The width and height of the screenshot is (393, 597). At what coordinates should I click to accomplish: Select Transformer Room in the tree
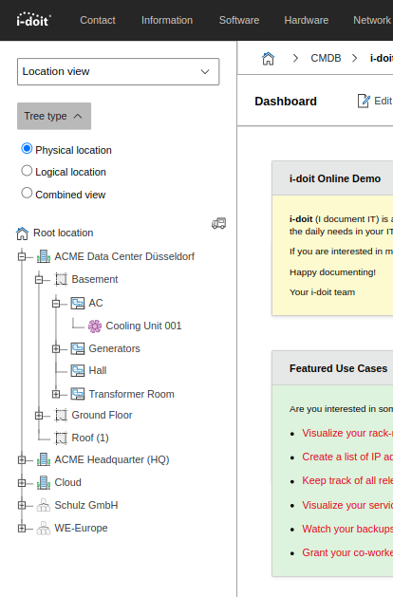coord(131,394)
